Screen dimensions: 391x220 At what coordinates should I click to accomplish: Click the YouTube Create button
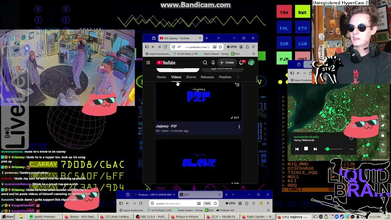(x=227, y=63)
